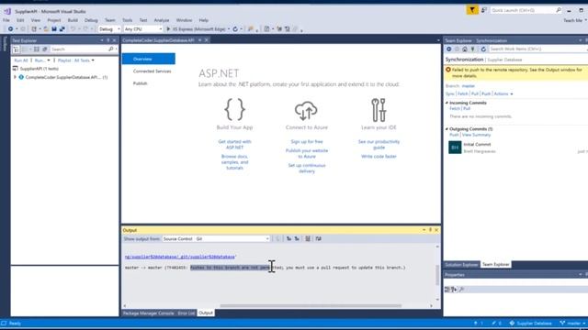
Task: Click the Learn your IDE tools icon
Action: pos(379,110)
